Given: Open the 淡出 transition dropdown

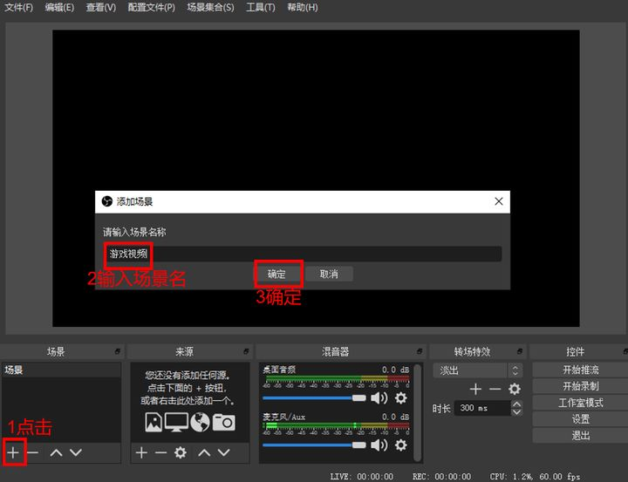Looking at the screenshot, I should pyautogui.click(x=476, y=370).
